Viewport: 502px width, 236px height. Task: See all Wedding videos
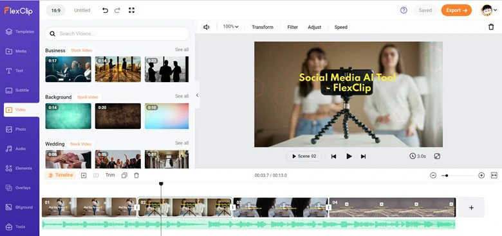click(181, 143)
